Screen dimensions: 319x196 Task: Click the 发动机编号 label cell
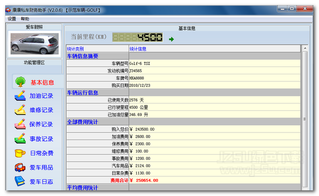[x=98, y=71]
